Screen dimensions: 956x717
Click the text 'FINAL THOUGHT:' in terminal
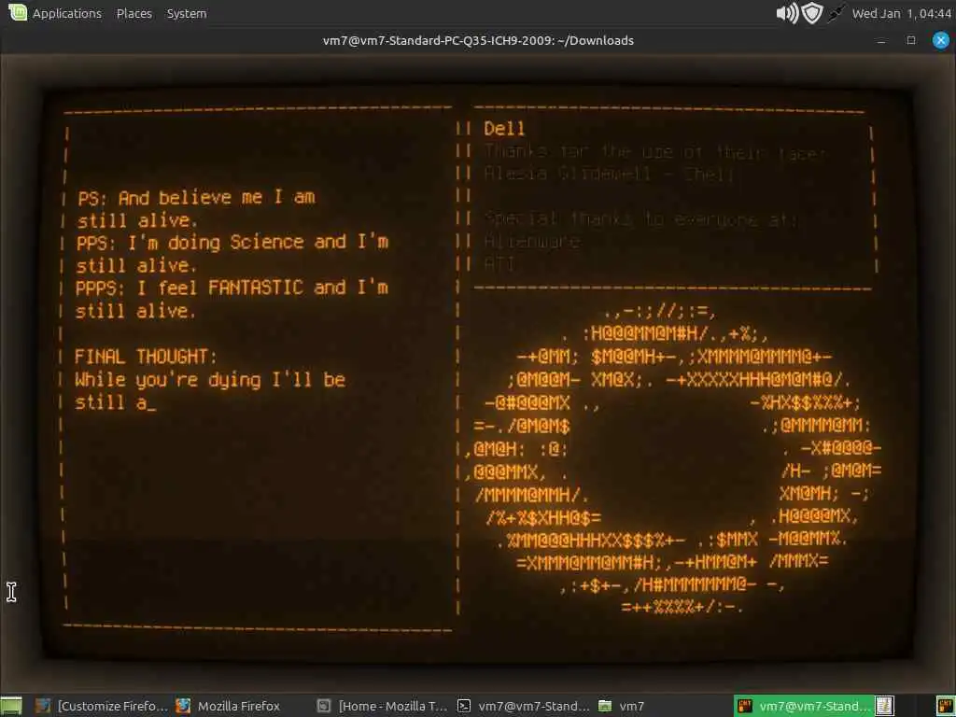(x=145, y=356)
